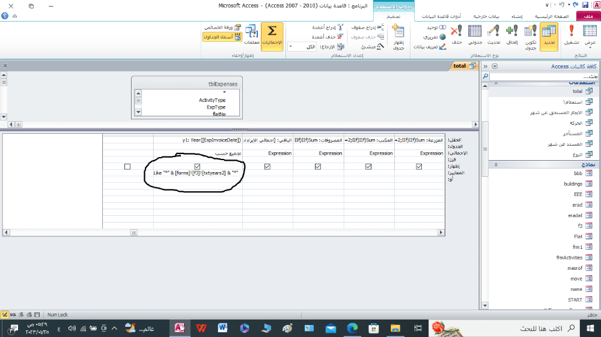Image resolution: width=601 pixels, height=337 pixels.
Task: Choose تحديث update query type
Action: pyautogui.click(x=493, y=35)
